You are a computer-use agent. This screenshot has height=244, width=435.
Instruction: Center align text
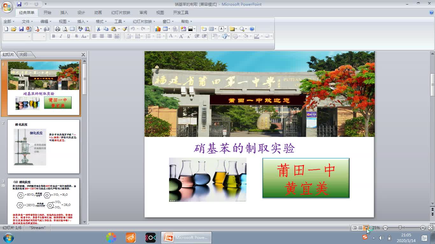102,37
